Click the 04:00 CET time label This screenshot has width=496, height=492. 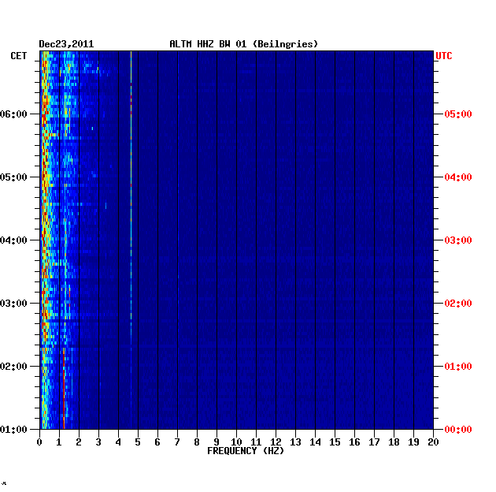click(x=13, y=240)
